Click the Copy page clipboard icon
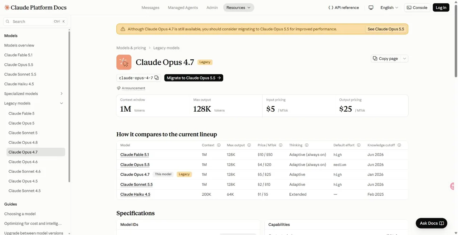Image resolution: width=458 pixels, height=235 pixels. point(375,58)
